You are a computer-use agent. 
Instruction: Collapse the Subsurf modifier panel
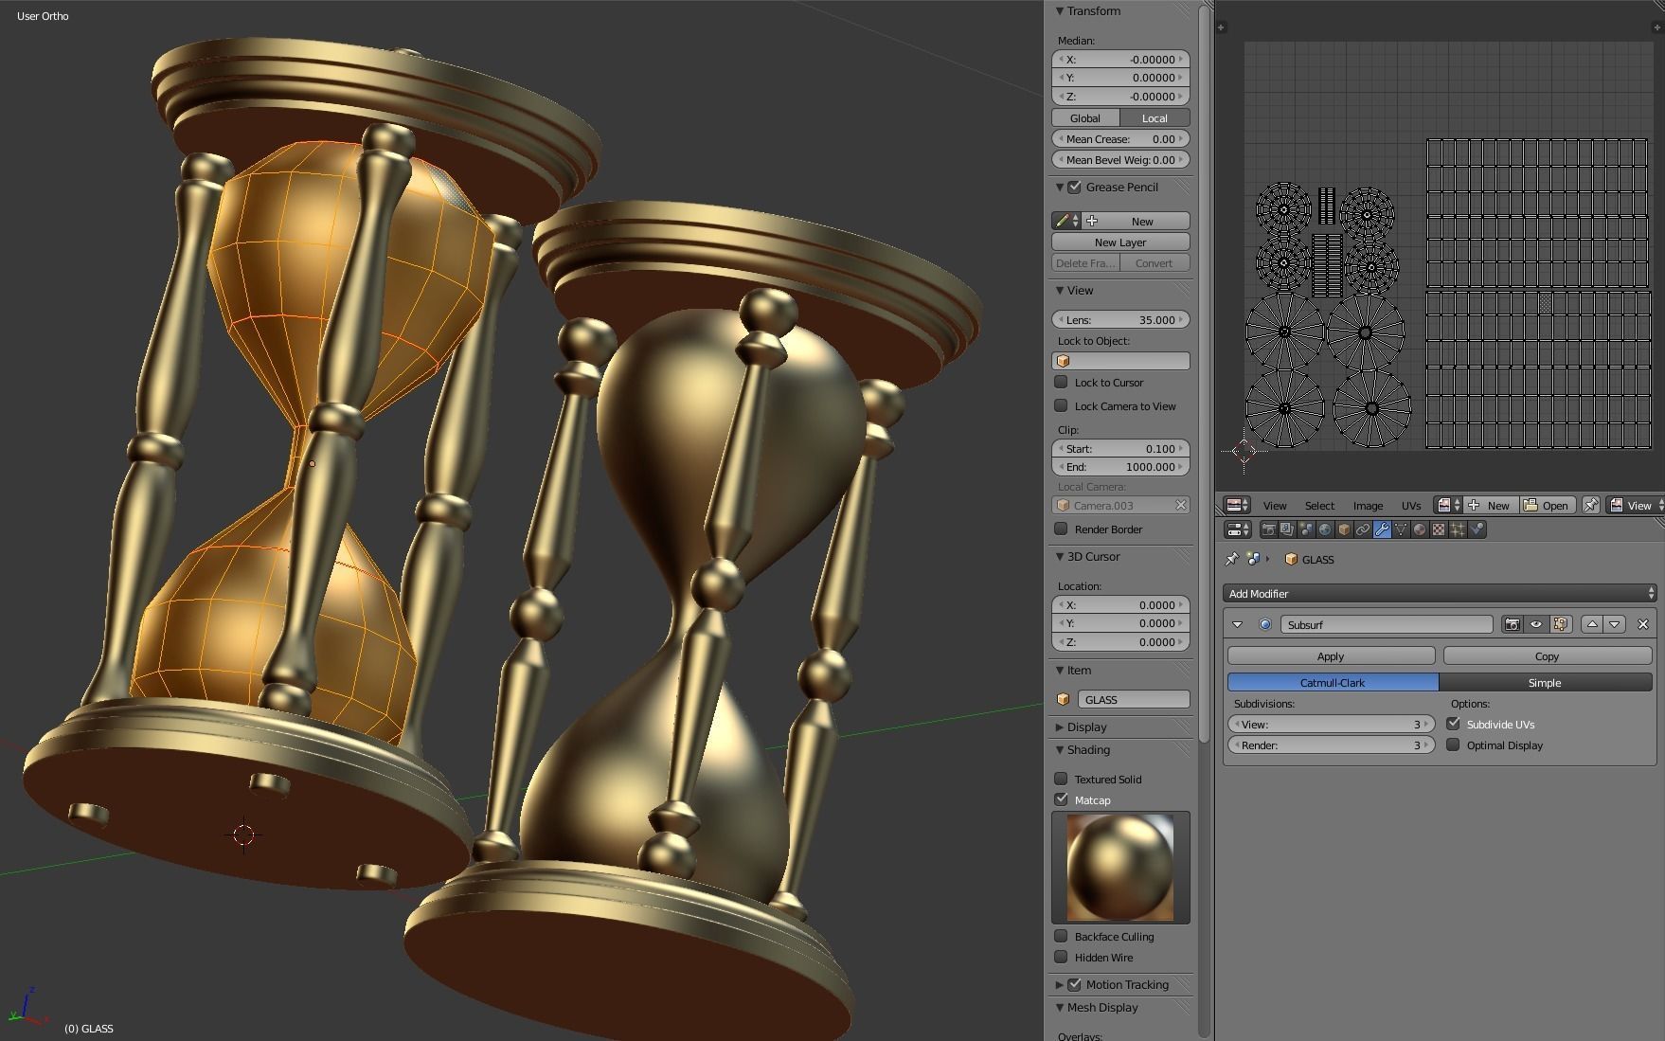(1237, 624)
